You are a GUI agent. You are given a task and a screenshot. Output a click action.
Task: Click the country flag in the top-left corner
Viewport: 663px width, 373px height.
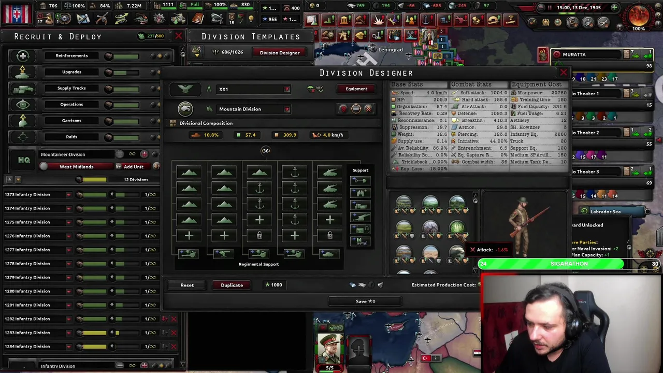pyautogui.click(x=17, y=13)
